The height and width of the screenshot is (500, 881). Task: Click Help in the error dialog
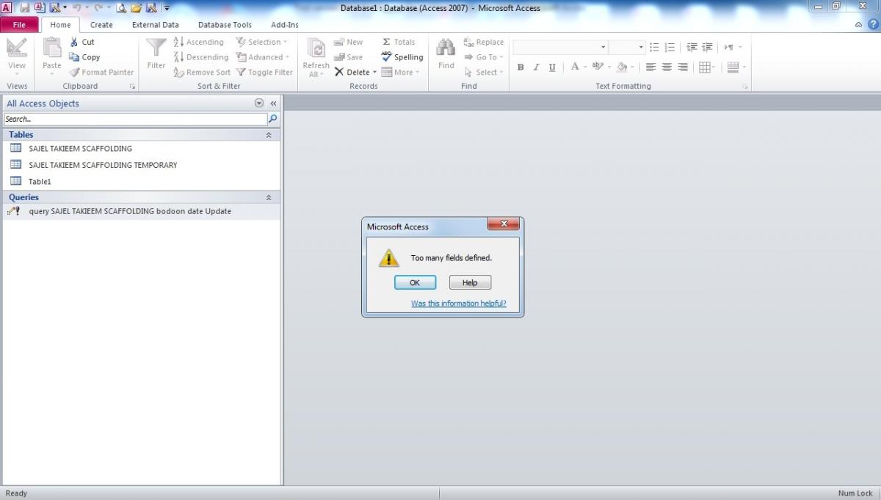pos(470,282)
